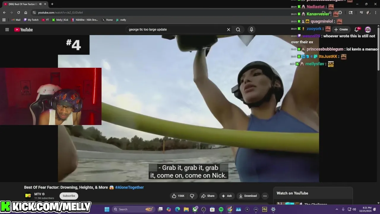Viewport: 380px width, 214px height.
Task: Open File Explorer from the taskbar
Action: [x=186, y=209]
